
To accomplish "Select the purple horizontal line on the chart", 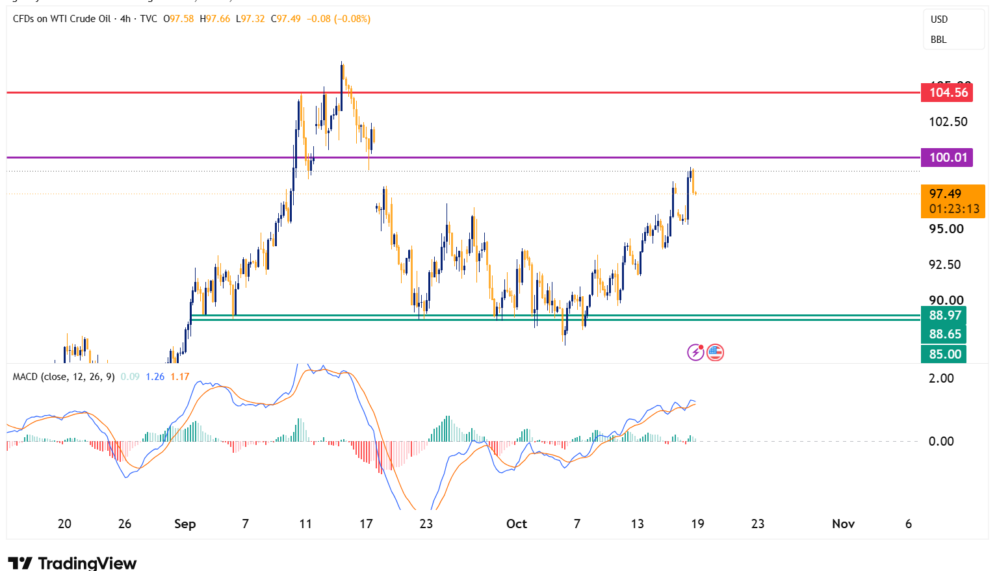I will (463, 157).
